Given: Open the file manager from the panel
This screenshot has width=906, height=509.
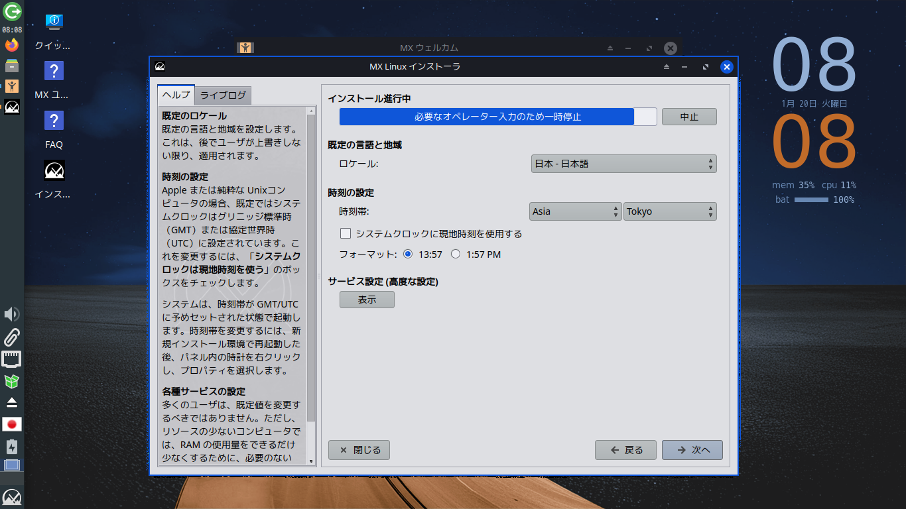Looking at the screenshot, I should click(12, 65).
